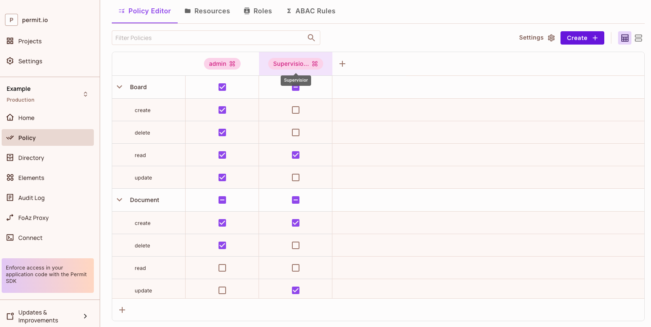651x327 pixels.
Task: Open the Production environment switcher
Action: pos(85,94)
